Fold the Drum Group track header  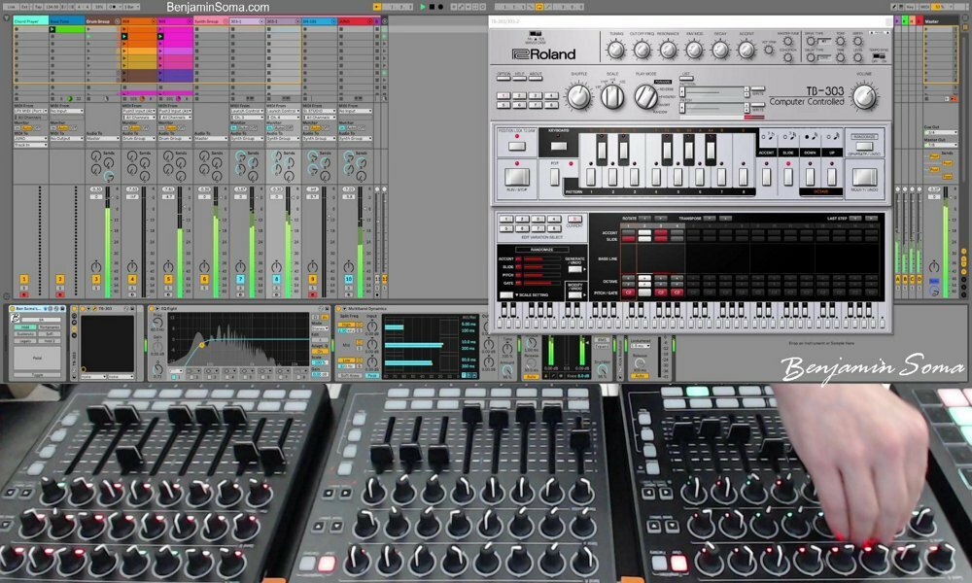point(118,21)
